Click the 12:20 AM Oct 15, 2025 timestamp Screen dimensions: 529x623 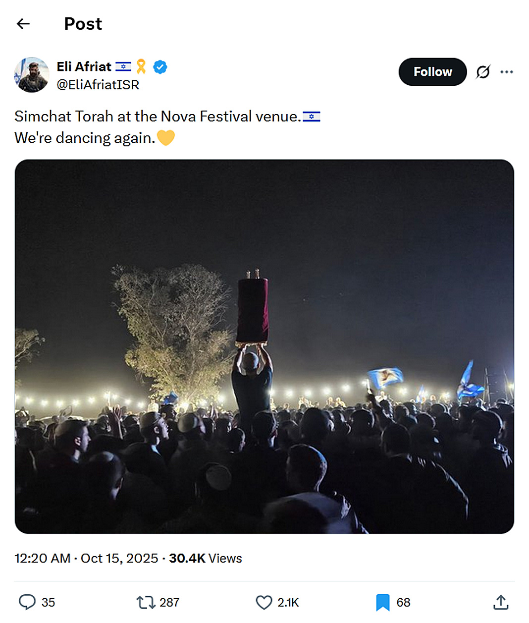[86, 558]
